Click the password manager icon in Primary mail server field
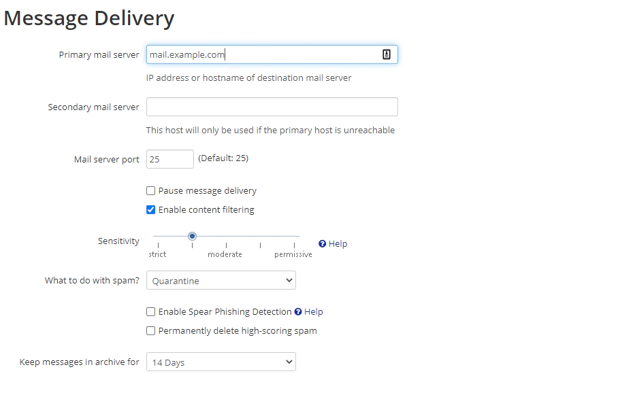Viewport: 635px width, 397px height. tap(387, 54)
